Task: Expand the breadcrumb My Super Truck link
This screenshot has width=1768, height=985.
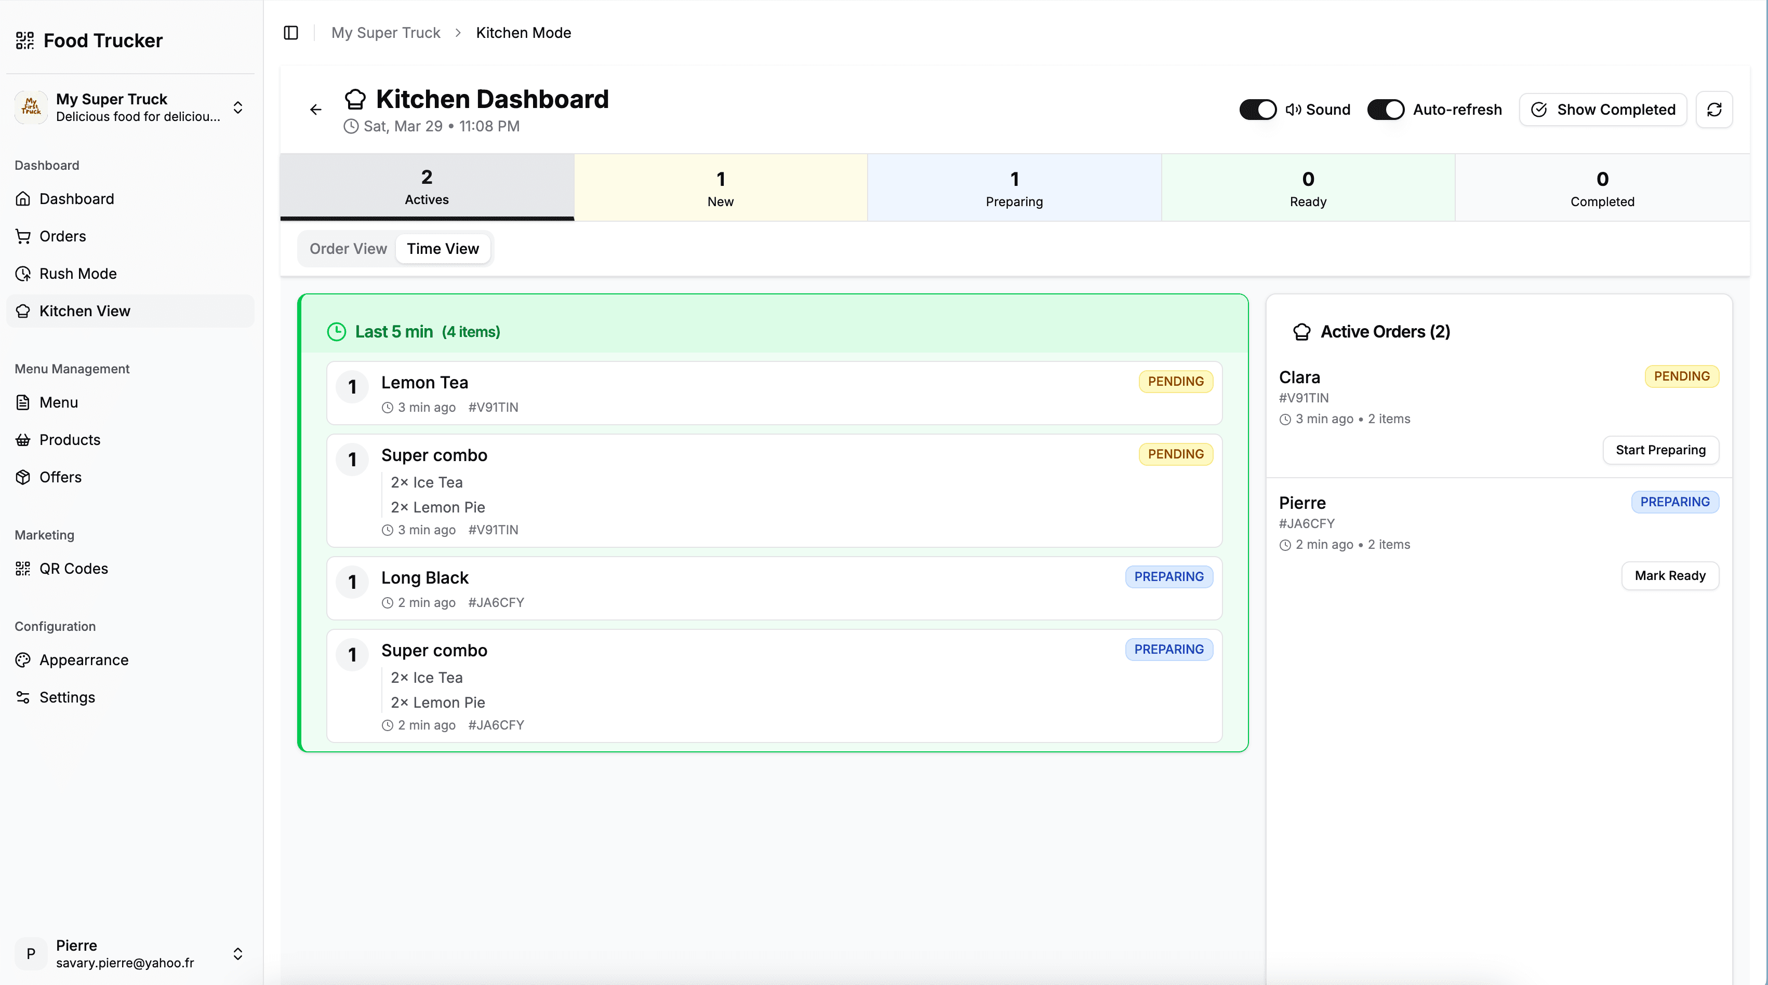Action: (x=385, y=32)
